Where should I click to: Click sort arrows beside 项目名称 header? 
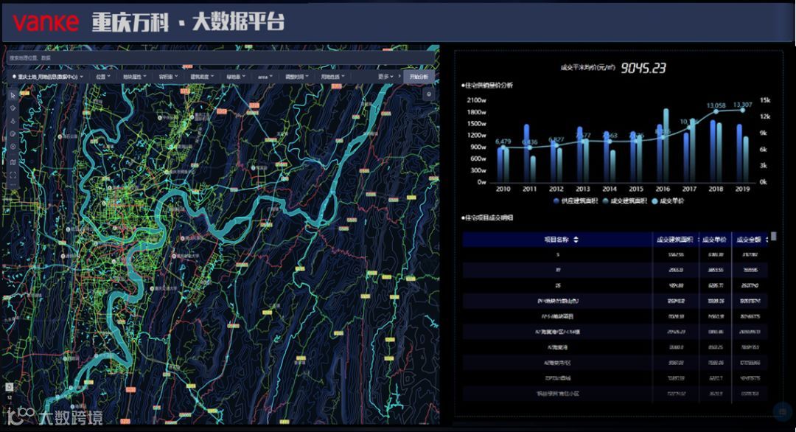[576, 240]
